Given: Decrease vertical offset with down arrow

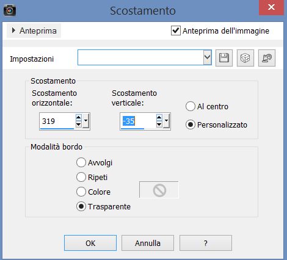Looking at the screenshot, I should (x=159, y=125).
